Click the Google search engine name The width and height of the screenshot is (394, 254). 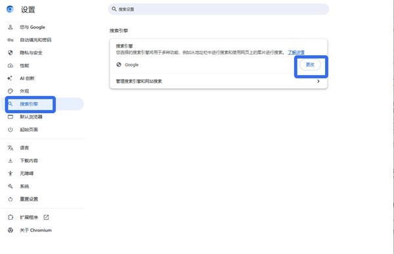coord(132,64)
